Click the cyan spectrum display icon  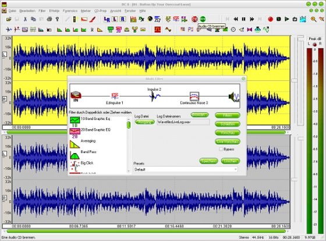coord(303,19)
